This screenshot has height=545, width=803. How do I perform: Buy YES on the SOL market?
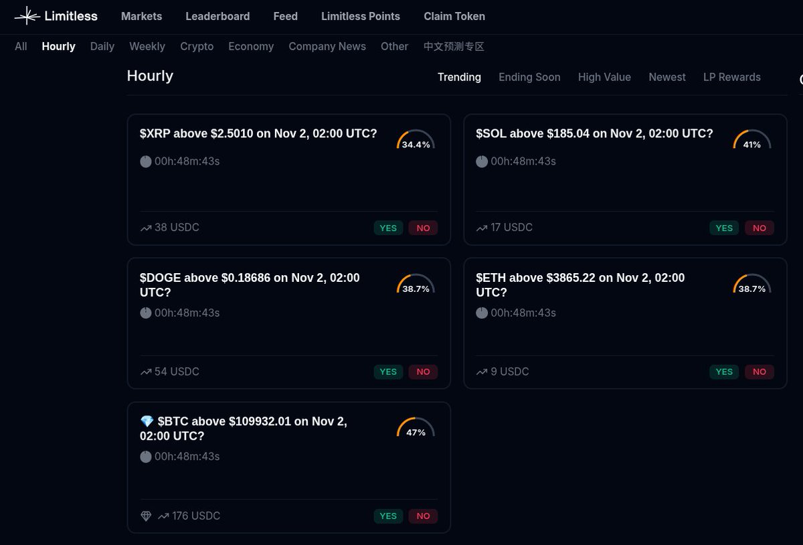coord(724,228)
